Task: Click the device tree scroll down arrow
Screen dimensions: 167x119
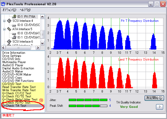Action: point(42,43)
